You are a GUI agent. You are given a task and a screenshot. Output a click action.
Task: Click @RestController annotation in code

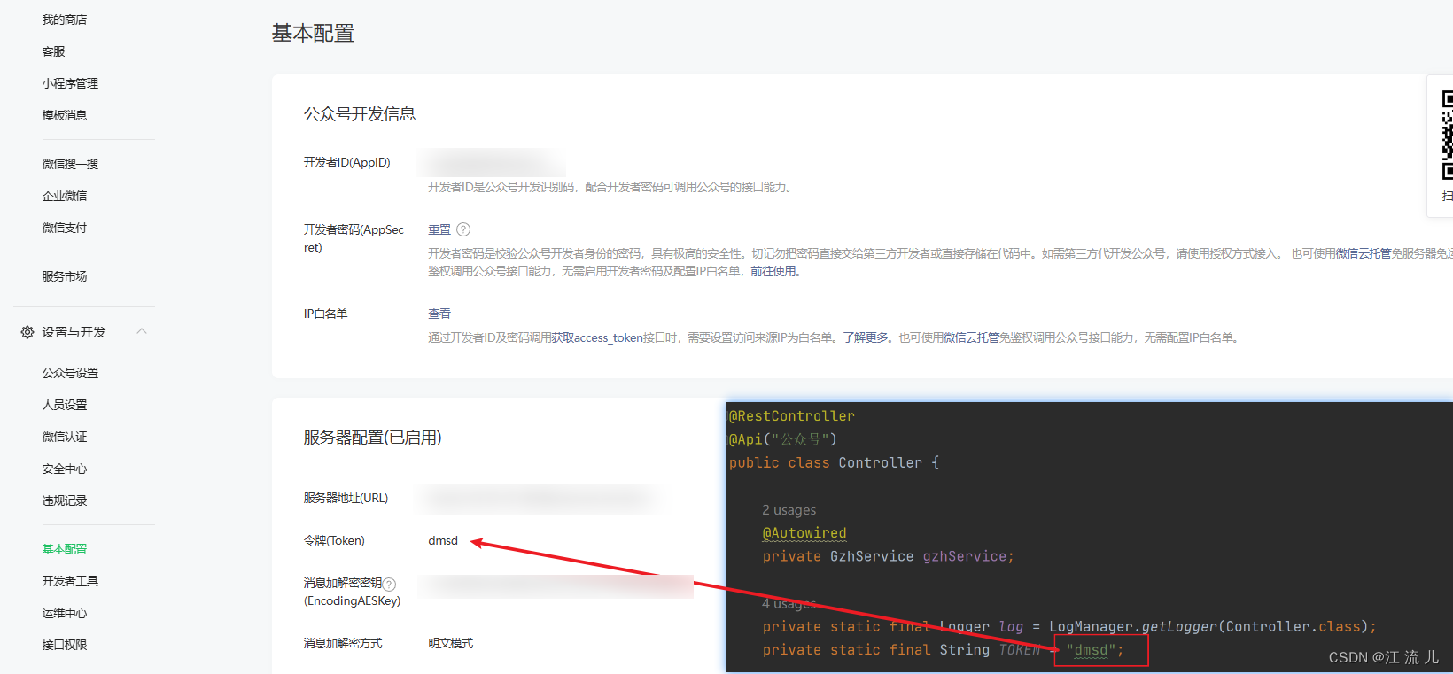click(792, 416)
